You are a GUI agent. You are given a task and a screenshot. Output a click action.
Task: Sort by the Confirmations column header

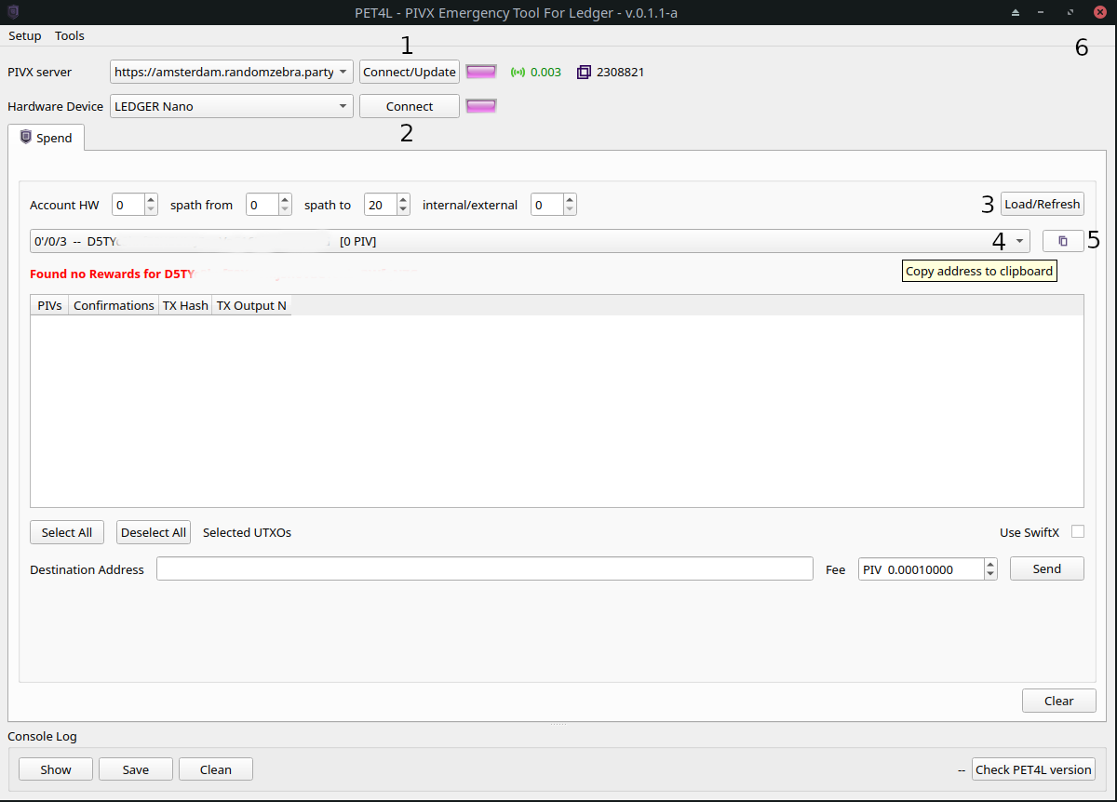(114, 305)
